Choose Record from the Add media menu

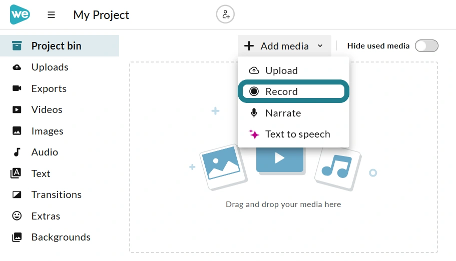(293, 91)
